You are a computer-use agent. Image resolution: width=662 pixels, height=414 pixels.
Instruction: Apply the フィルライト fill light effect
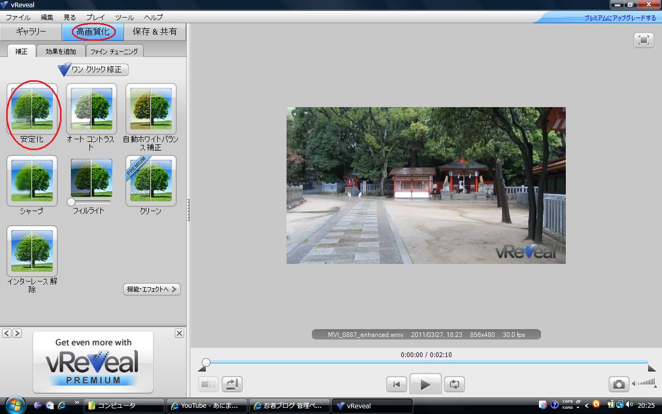click(x=92, y=178)
